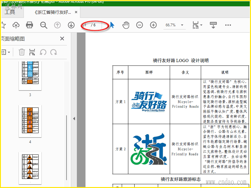The image size is (251, 188).
Task: Open the thumbnails options menu dropdown
Action: (6, 52)
